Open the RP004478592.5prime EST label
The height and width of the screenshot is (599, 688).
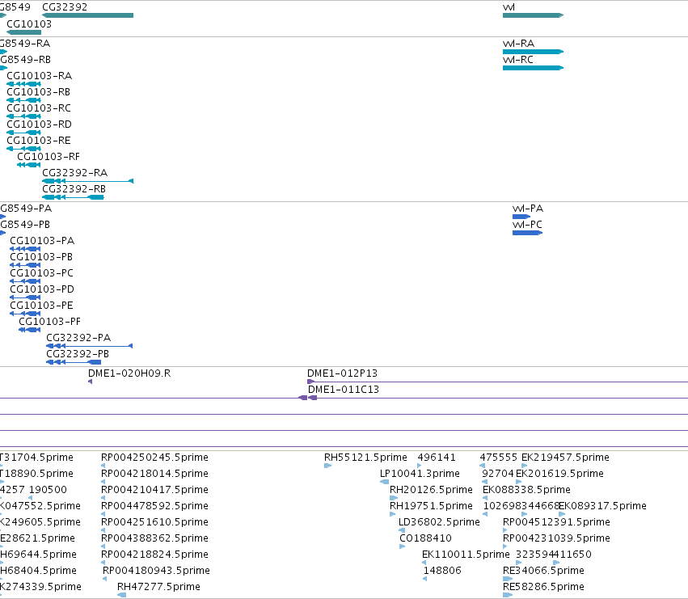point(155,506)
